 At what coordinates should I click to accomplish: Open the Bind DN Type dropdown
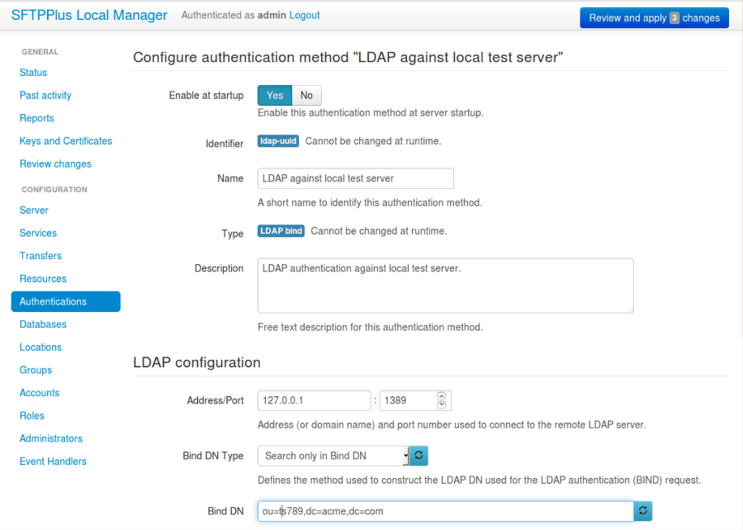(x=333, y=455)
